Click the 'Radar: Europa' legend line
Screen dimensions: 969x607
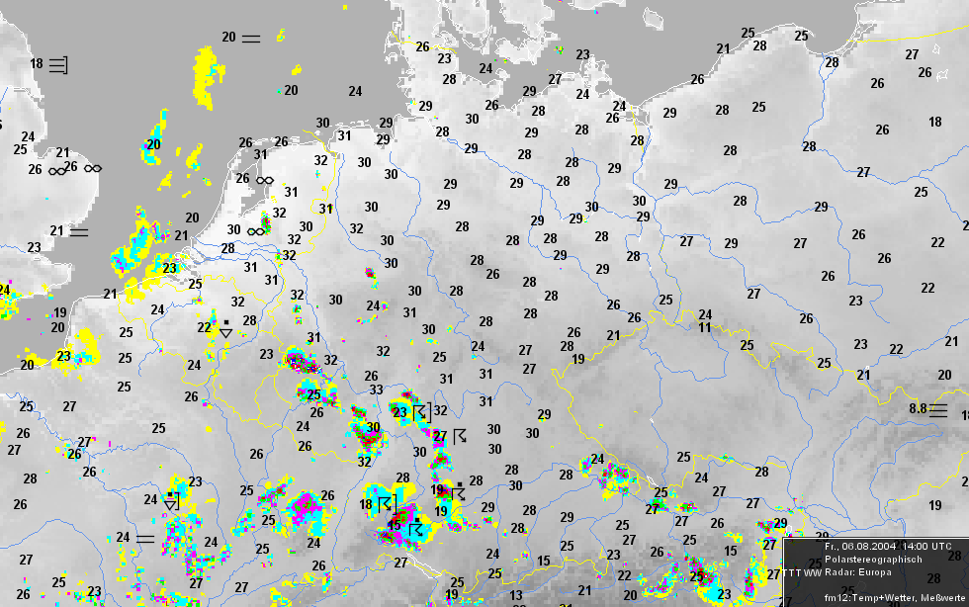pyautogui.click(x=858, y=572)
